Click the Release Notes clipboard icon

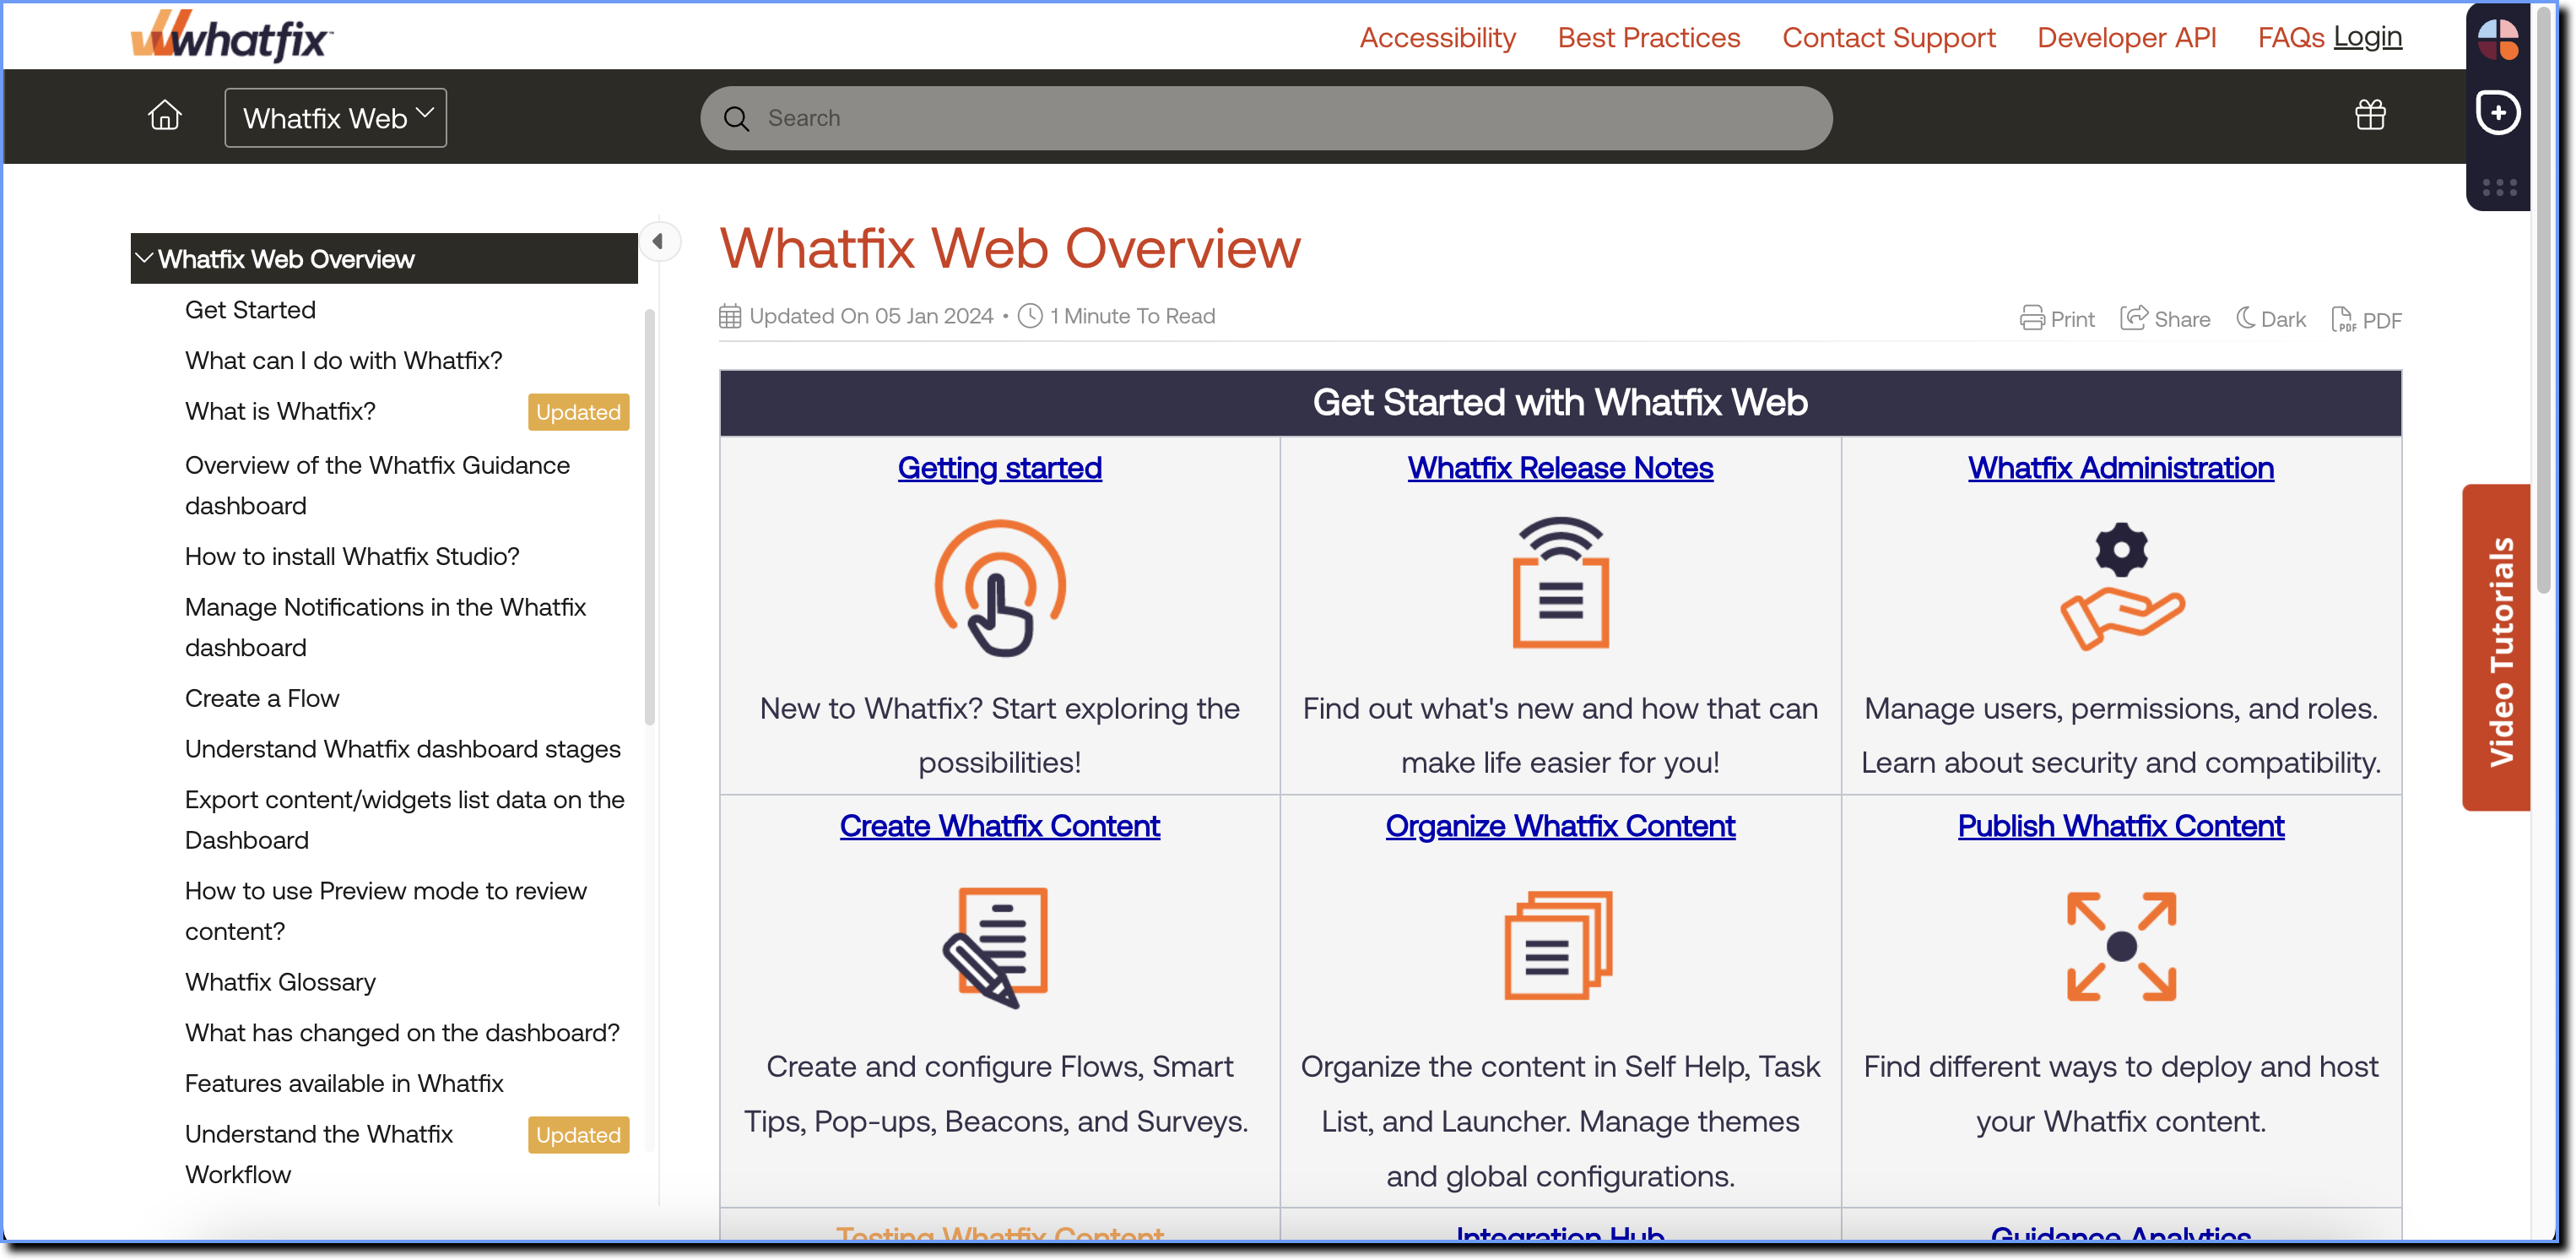tap(1560, 583)
